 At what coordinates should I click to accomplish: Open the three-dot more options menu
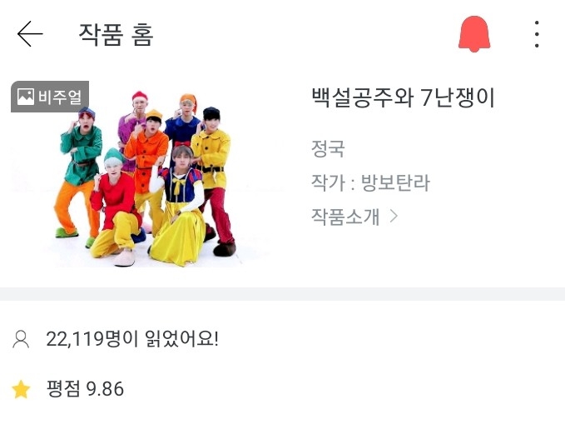(x=537, y=34)
